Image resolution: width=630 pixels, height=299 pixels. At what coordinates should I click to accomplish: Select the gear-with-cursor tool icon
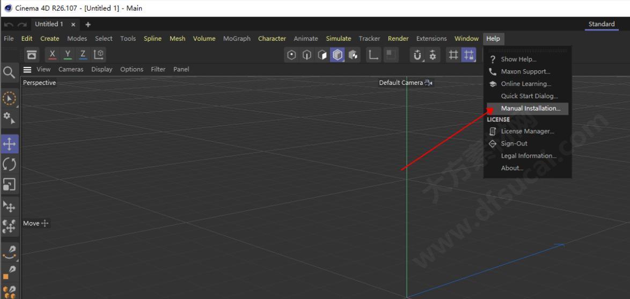point(9,118)
